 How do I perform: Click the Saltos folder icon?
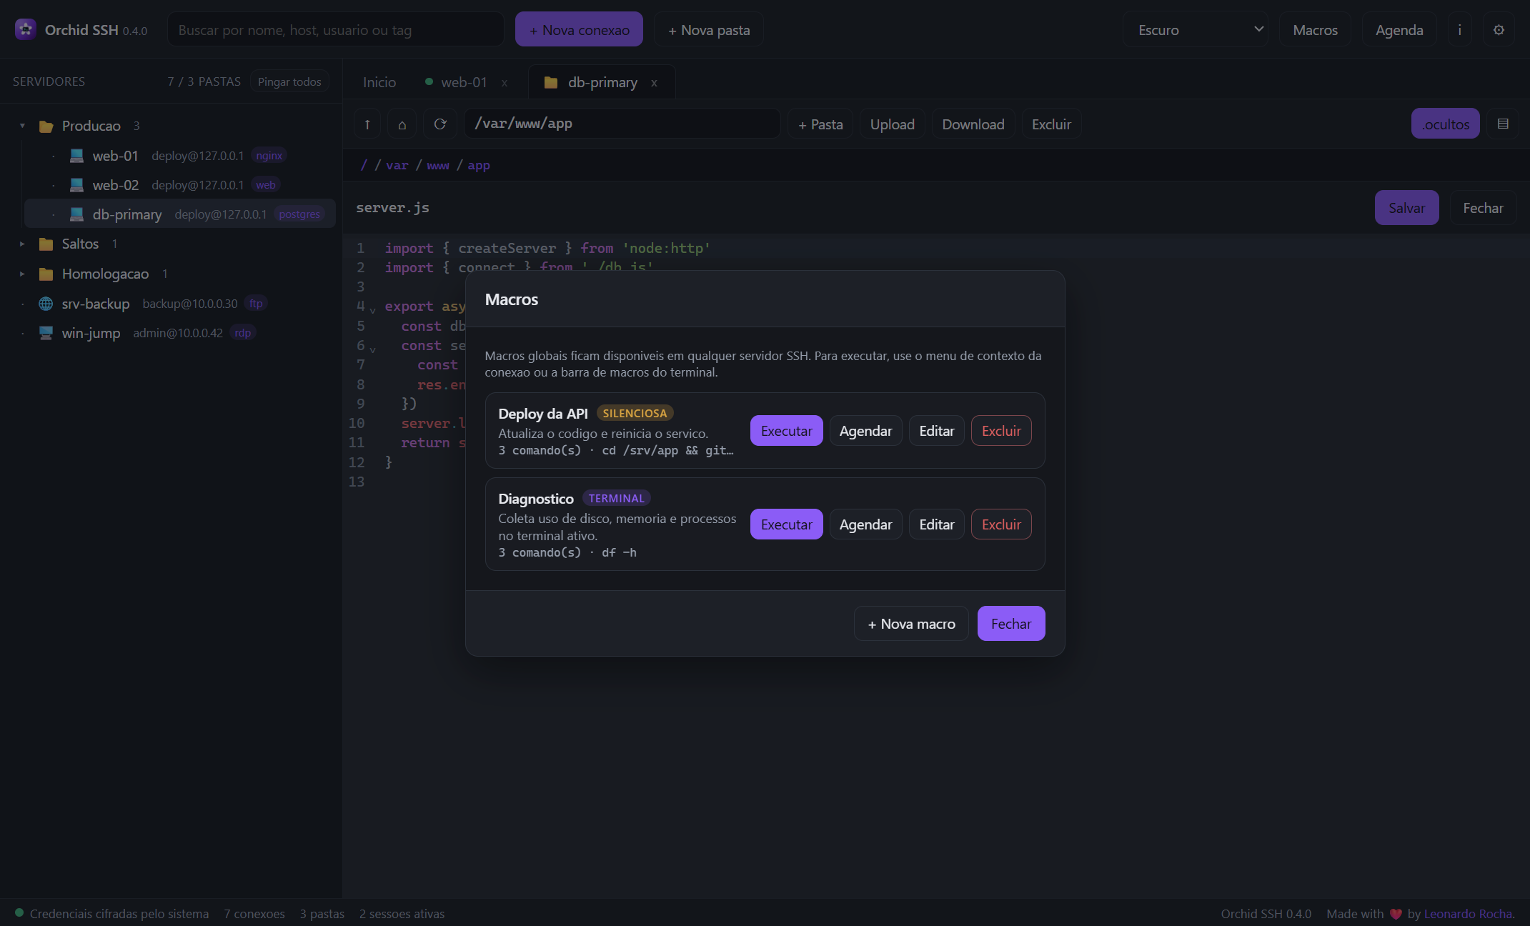click(46, 244)
